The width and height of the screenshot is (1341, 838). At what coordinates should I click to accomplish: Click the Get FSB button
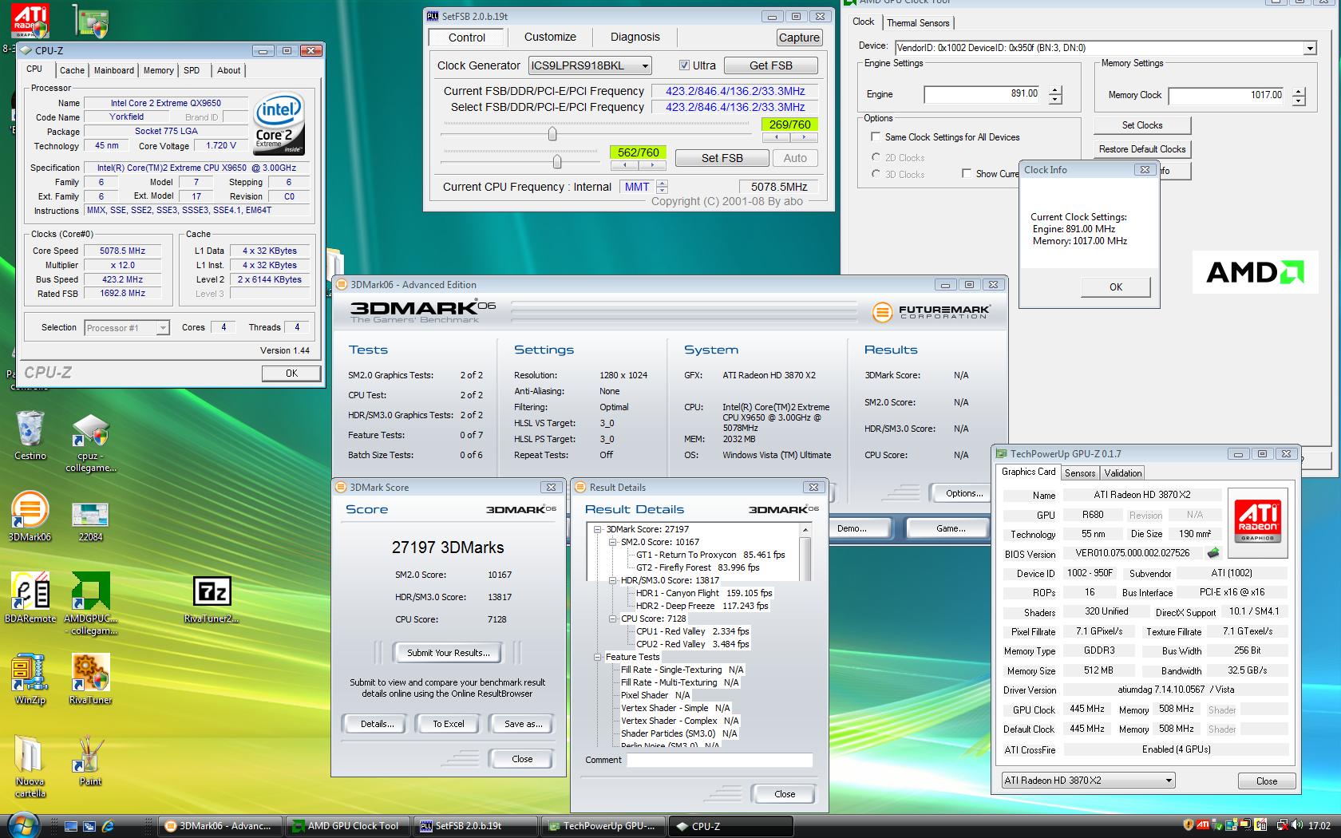771,65
